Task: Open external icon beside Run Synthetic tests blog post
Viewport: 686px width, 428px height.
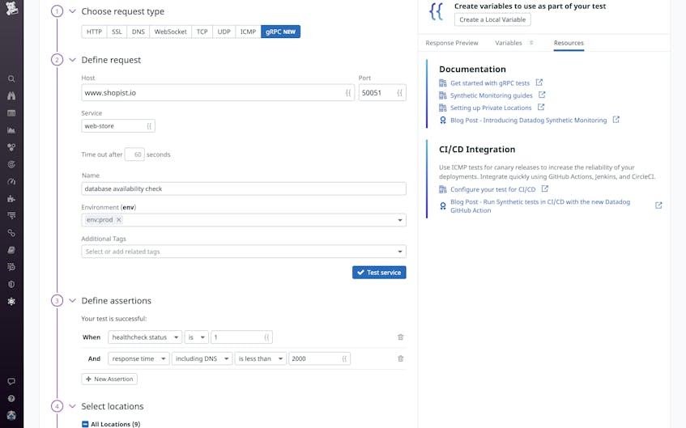Action: pyautogui.click(x=658, y=205)
